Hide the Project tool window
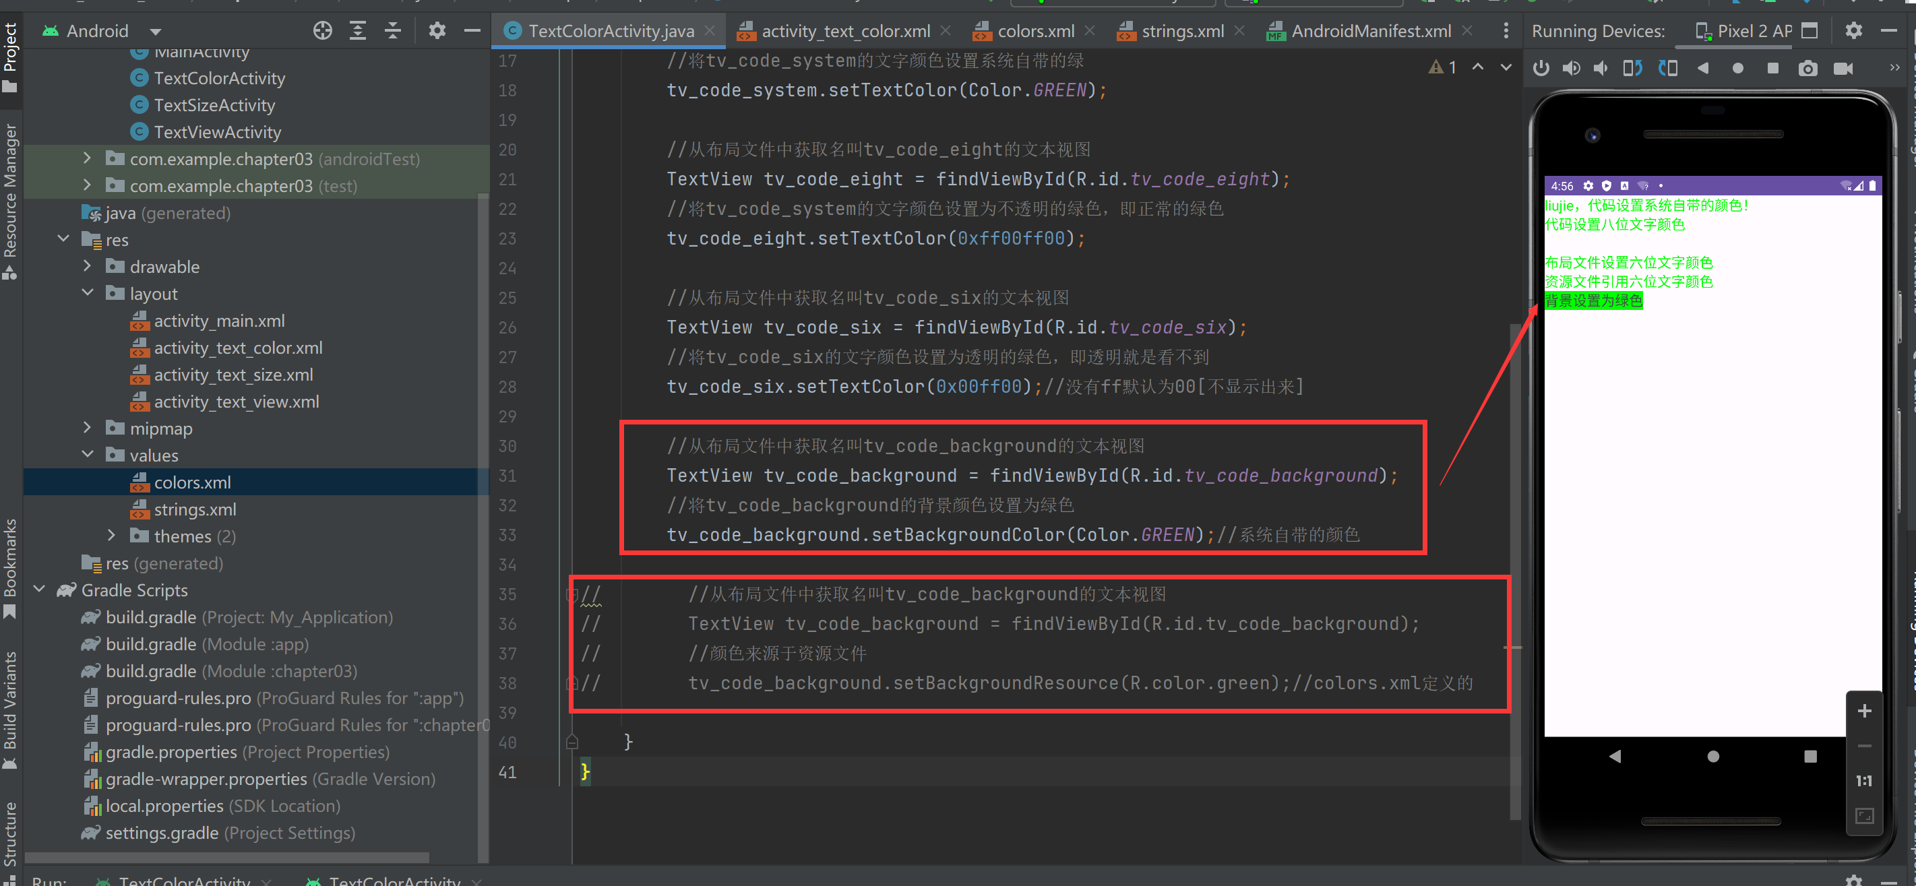 [472, 30]
